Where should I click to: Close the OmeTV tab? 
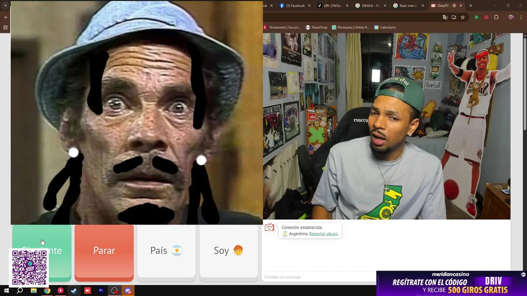[x=461, y=6]
